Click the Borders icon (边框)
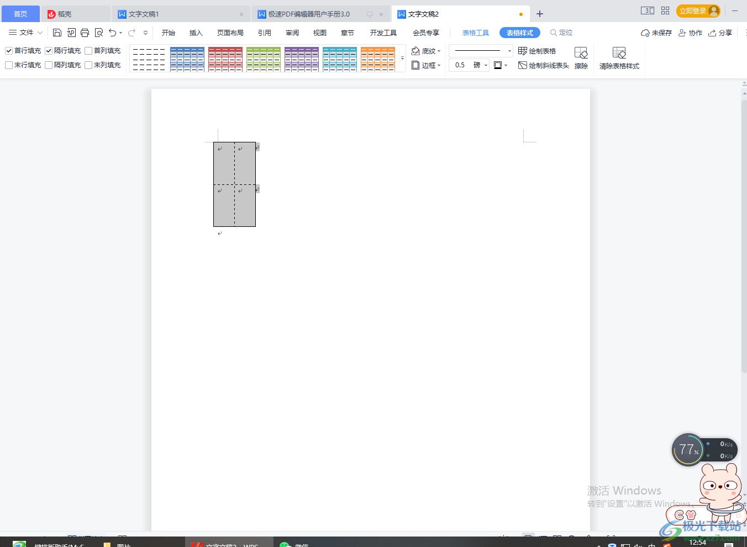This screenshot has width=747, height=547. (415, 65)
